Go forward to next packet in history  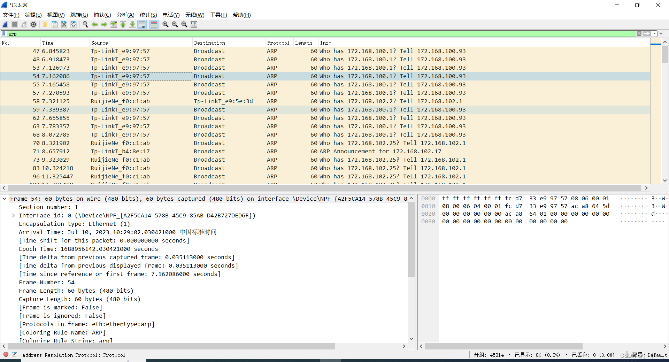(104, 24)
